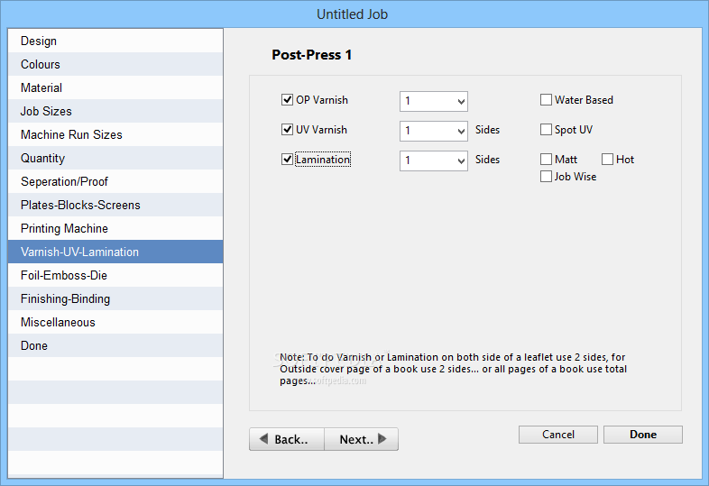Go to the Design step
This screenshot has width=709, height=486.
coord(115,41)
